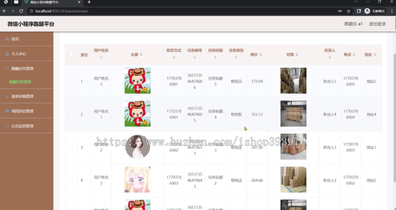
Task: Click the site info icon before localhost
Action: [31, 11]
